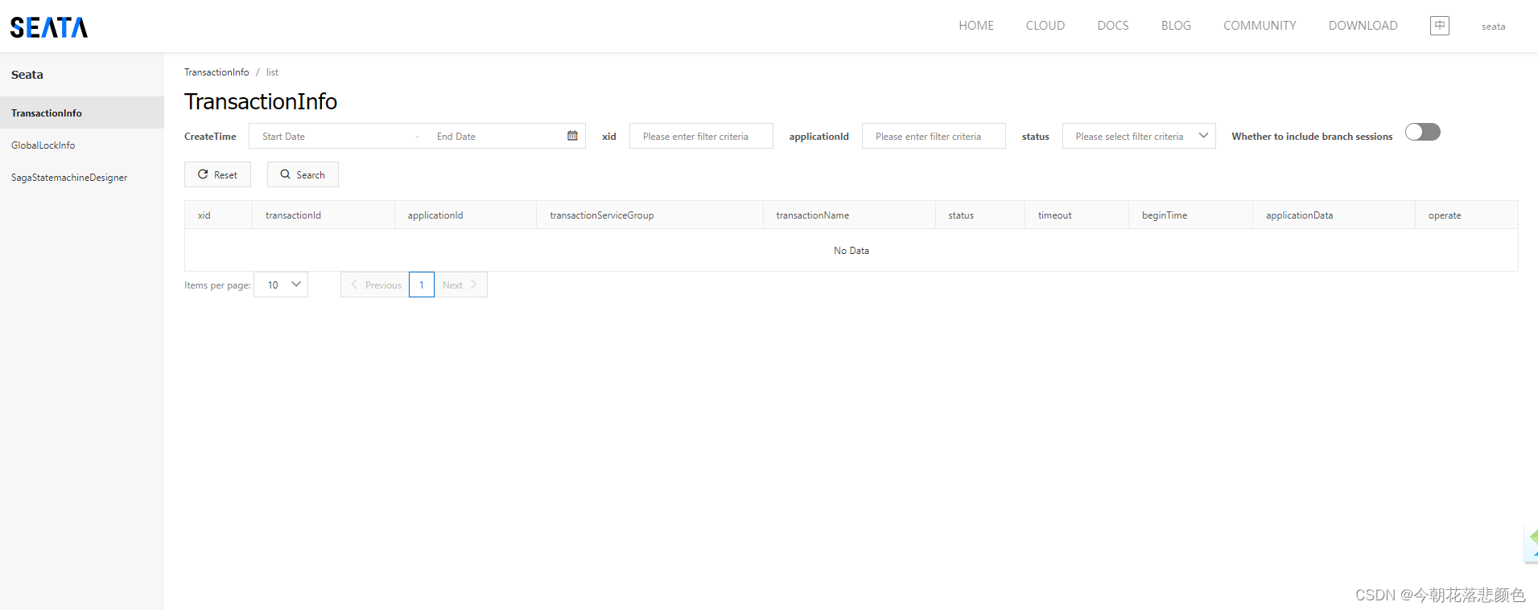Click the Start Date field
The width and height of the screenshot is (1538, 610).
pyautogui.click(x=330, y=136)
